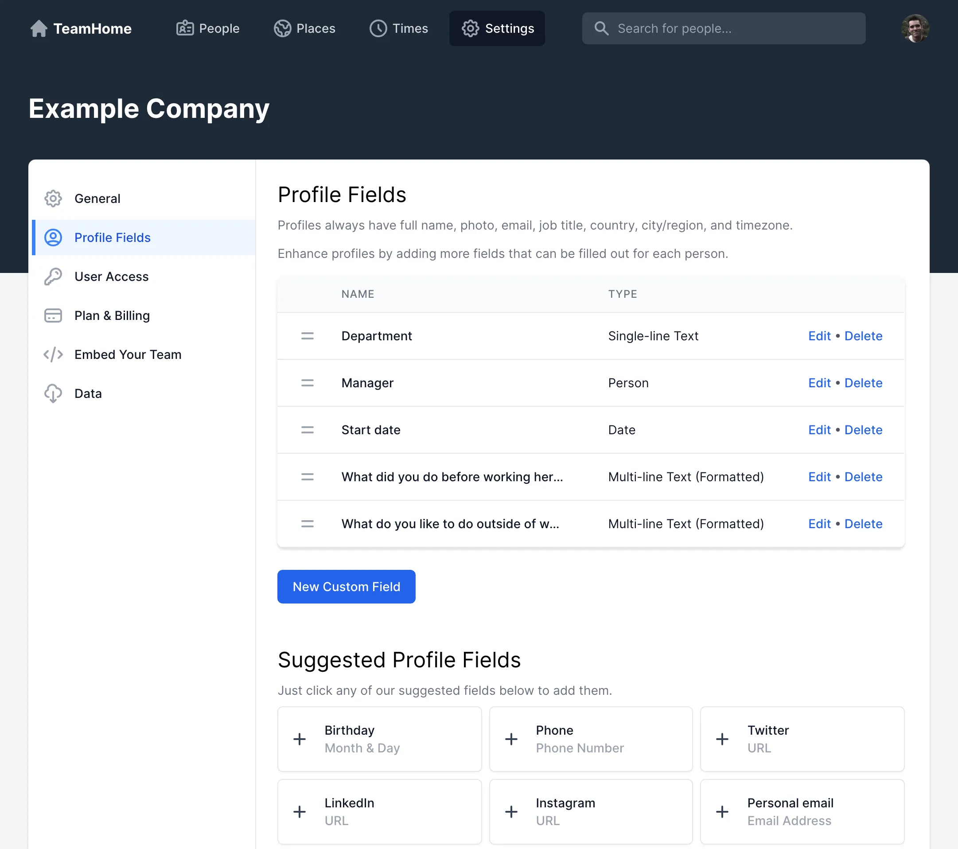Click the plus icon on Personal email card
The height and width of the screenshot is (849, 958).
point(722,812)
